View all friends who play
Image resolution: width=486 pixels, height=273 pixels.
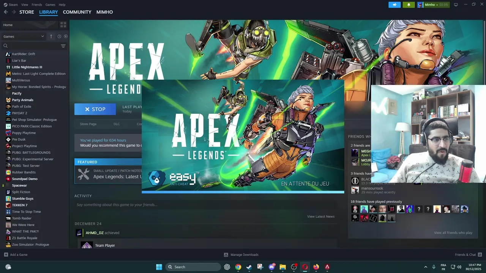coord(453,233)
